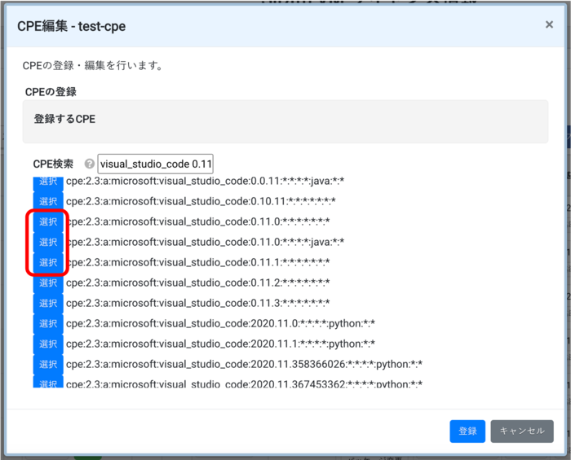Image resolution: width=571 pixels, height=460 pixels.
Task: Click text visual_studio_code:2020.11.0 python
Action: pos(220,323)
